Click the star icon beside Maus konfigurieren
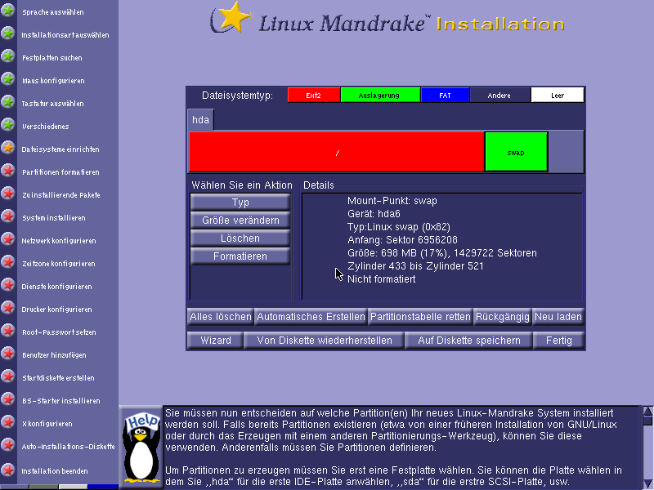The height and width of the screenshot is (490, 654). click(8, 78)
